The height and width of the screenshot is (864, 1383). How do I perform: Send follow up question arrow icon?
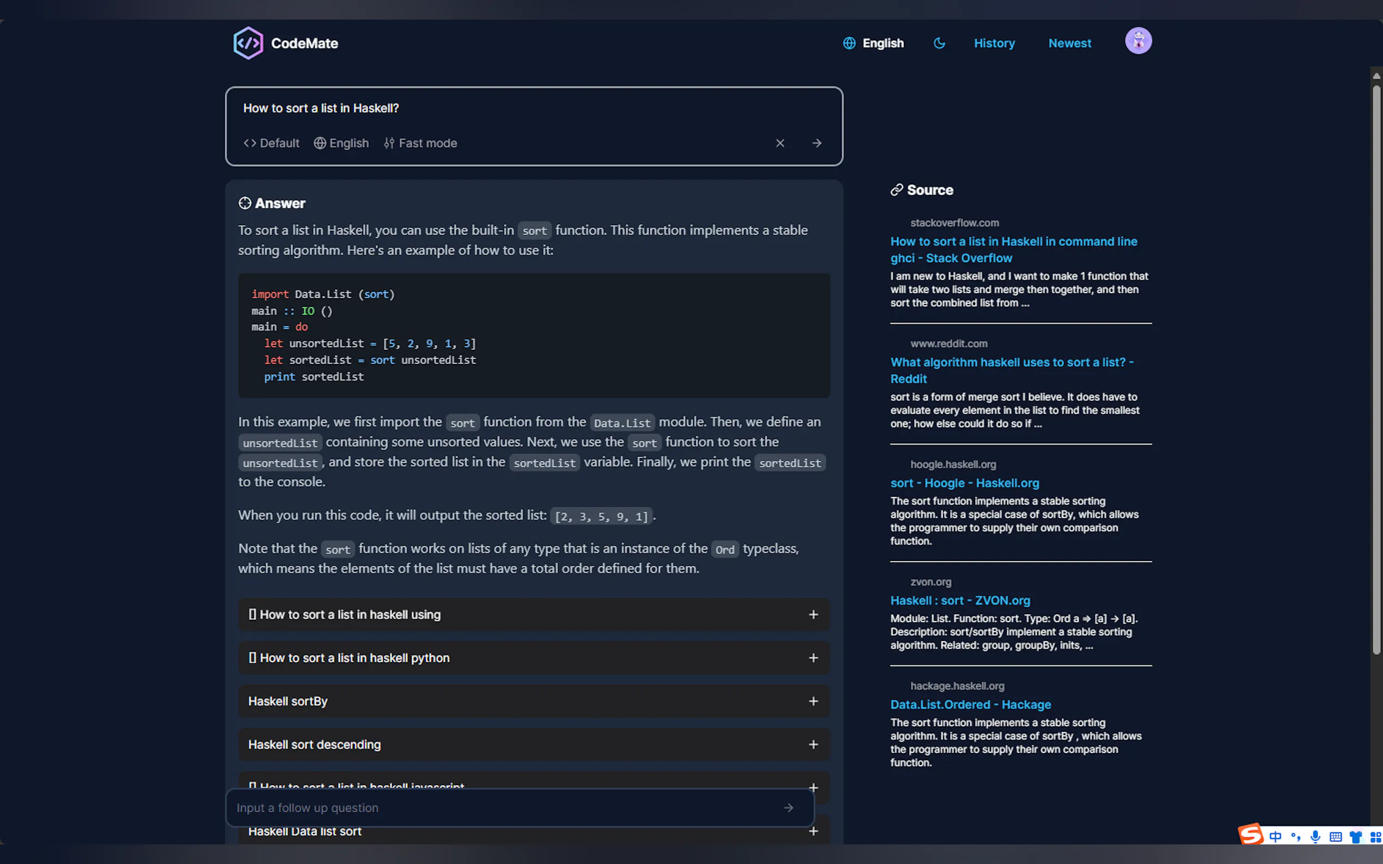788,807
